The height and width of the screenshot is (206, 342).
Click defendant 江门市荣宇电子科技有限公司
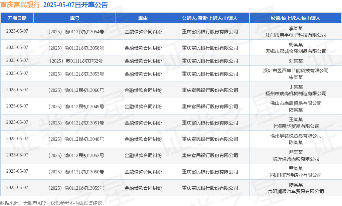(296, 35)
